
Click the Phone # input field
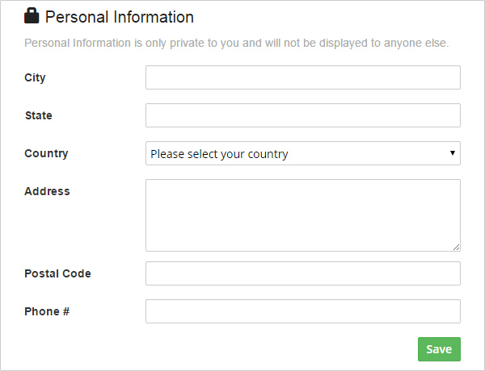(x=302, y=311)
